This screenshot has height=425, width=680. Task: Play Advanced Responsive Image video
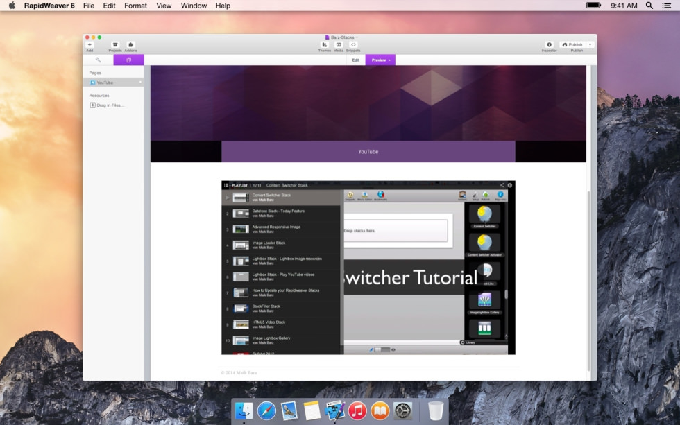point(281,229)
